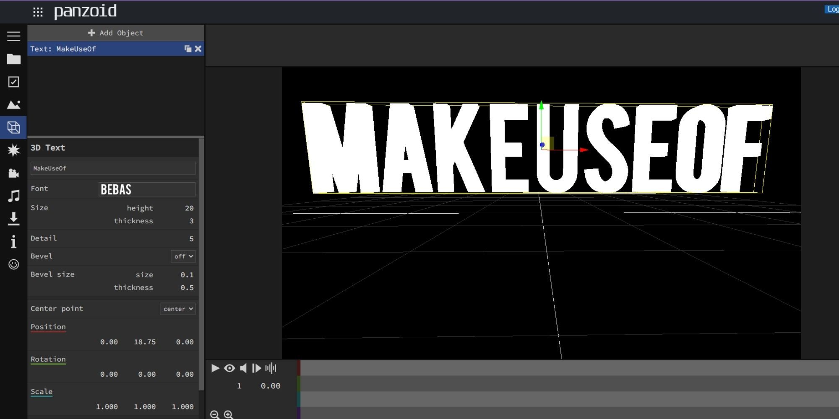Open the smiley face icon

[13, 264]
